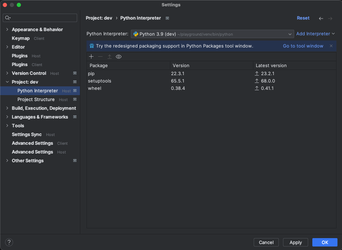Image resolution: width=342 pixels, height=250 pixels.
Task: Click the upgrade arrow next to pip 23.2.1
Action: click(257, 74)
